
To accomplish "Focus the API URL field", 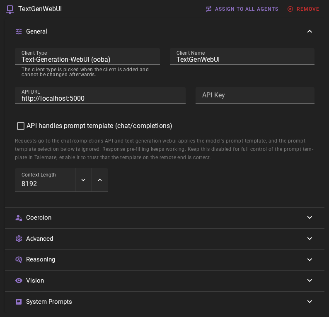I will (100, 95).
